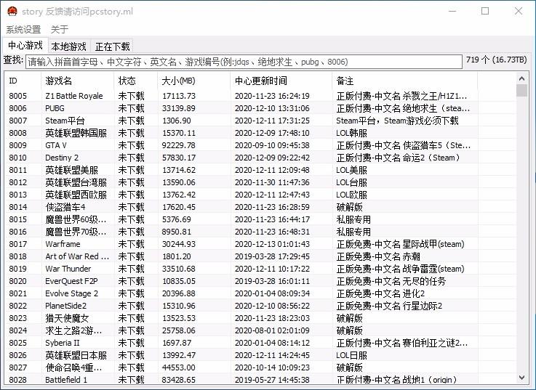Select the Art of War Red row
The width and height of the screenshot is (536, 390).
260,256
